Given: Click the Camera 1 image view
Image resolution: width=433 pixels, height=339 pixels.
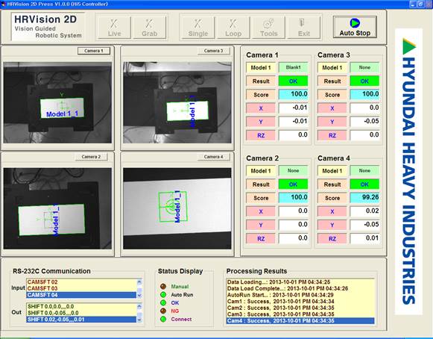Looking at the screenshot, I should [x=57, y=102].
